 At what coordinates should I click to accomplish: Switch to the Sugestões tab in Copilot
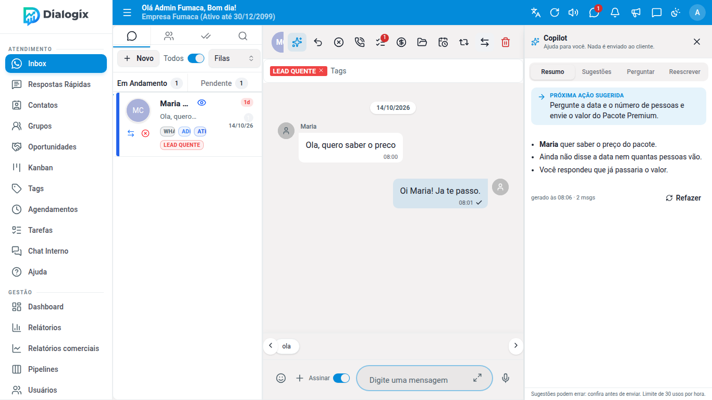597,72
